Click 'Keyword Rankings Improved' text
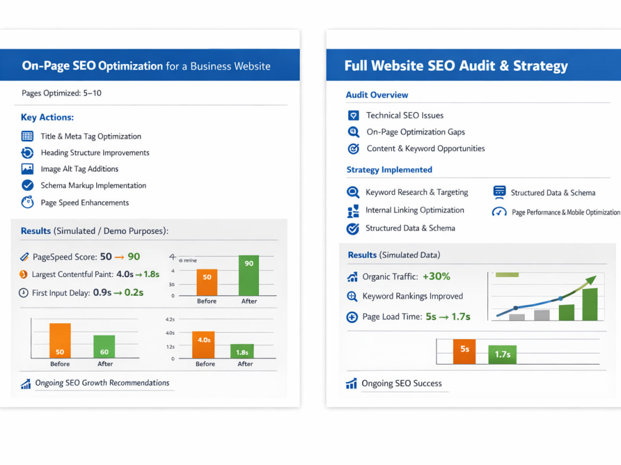 [x=412, y=296]
